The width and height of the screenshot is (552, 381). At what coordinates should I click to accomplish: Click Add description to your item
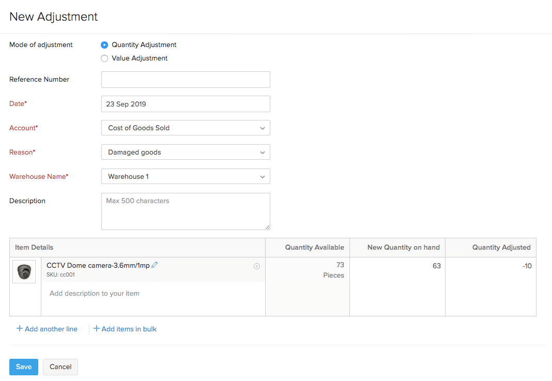click(94, 293)
